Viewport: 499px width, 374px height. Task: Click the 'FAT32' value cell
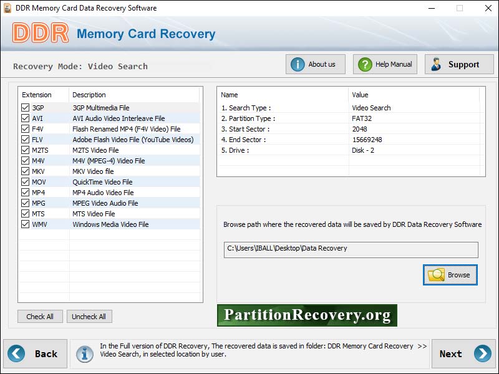(362, 118)
